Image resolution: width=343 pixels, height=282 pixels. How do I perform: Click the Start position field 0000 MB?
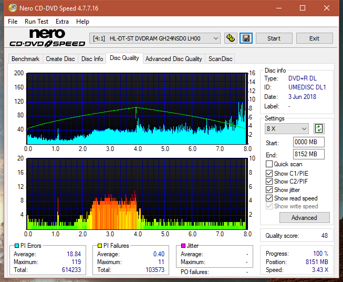(x=309, y=142)
